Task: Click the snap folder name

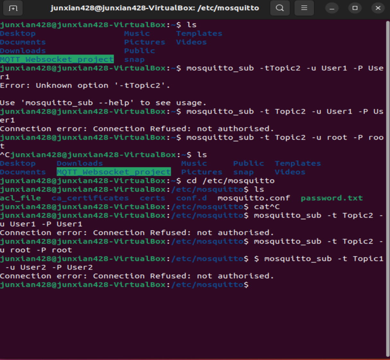Action: click(x=134, y=59)
